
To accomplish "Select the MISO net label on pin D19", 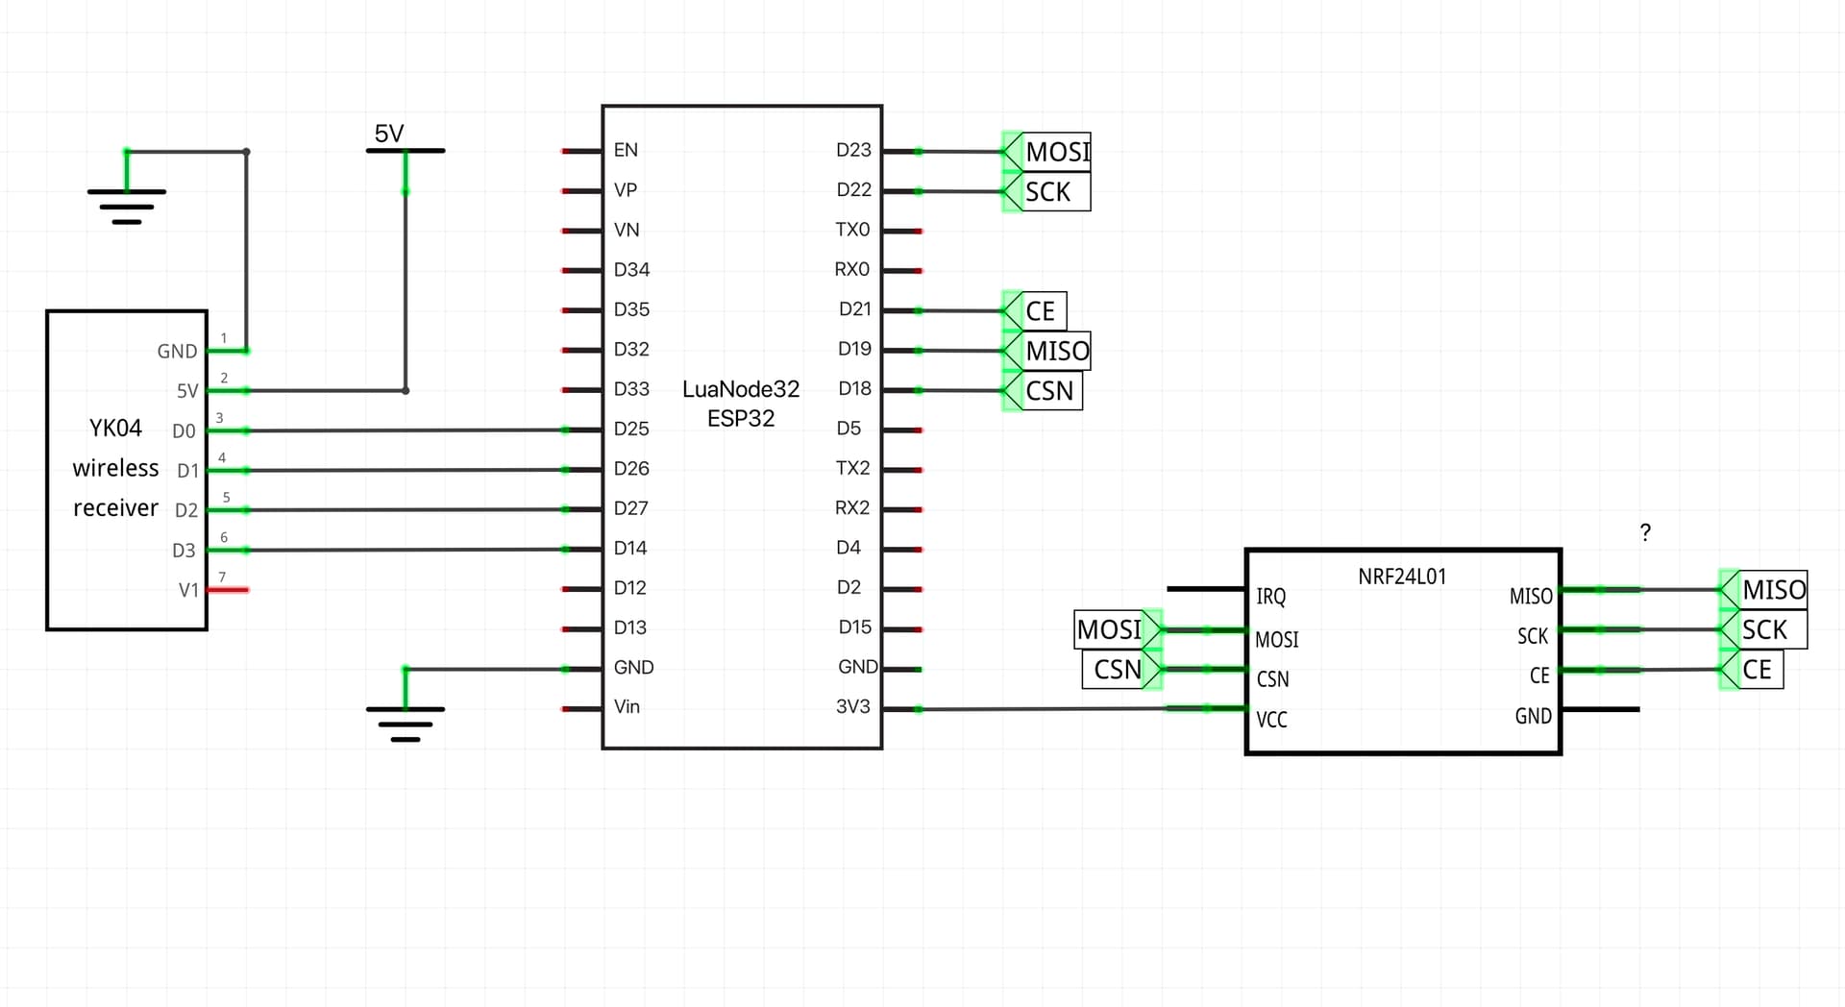I will coord(1057,351).
